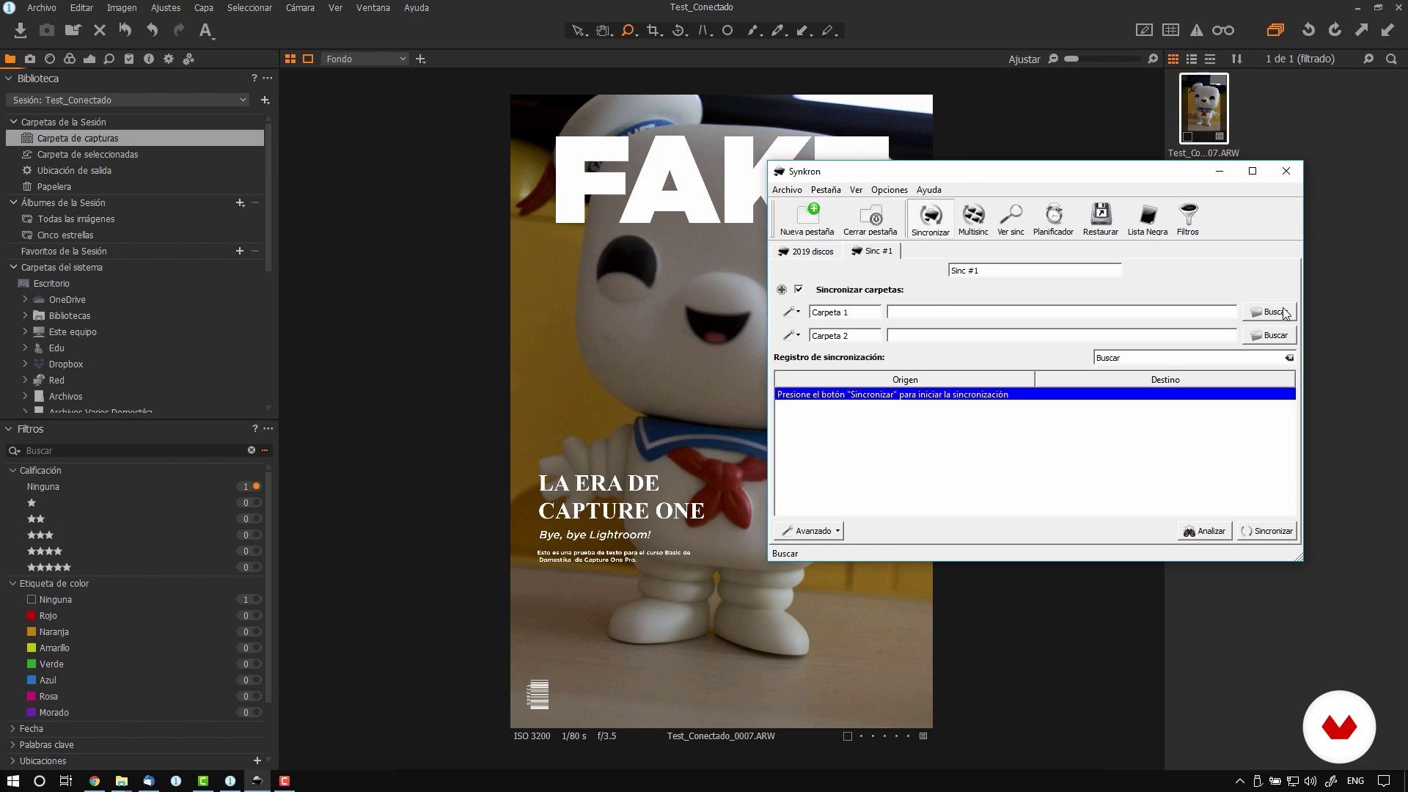Click Synkron Cerrar pestaña icon

(x=870, y=219)
